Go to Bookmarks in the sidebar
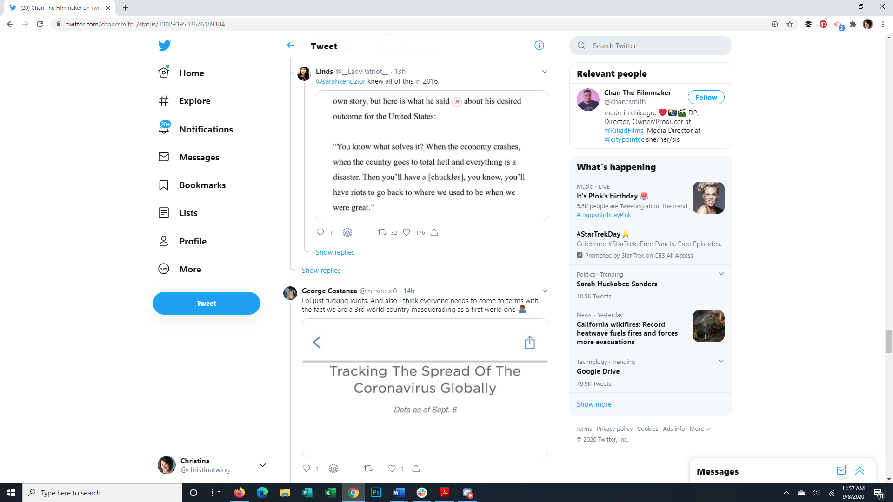The width and height of the screenshot is (893, 502). click(x=202, y=185)
